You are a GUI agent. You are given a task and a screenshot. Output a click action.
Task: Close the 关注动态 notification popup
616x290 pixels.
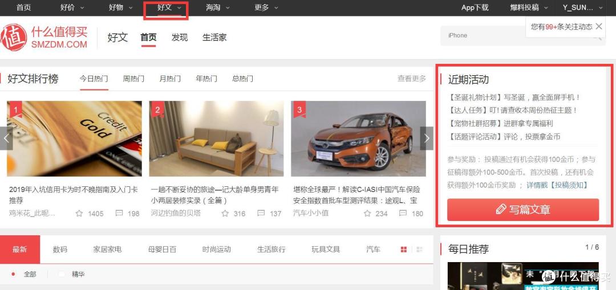[x=599, y=26]
